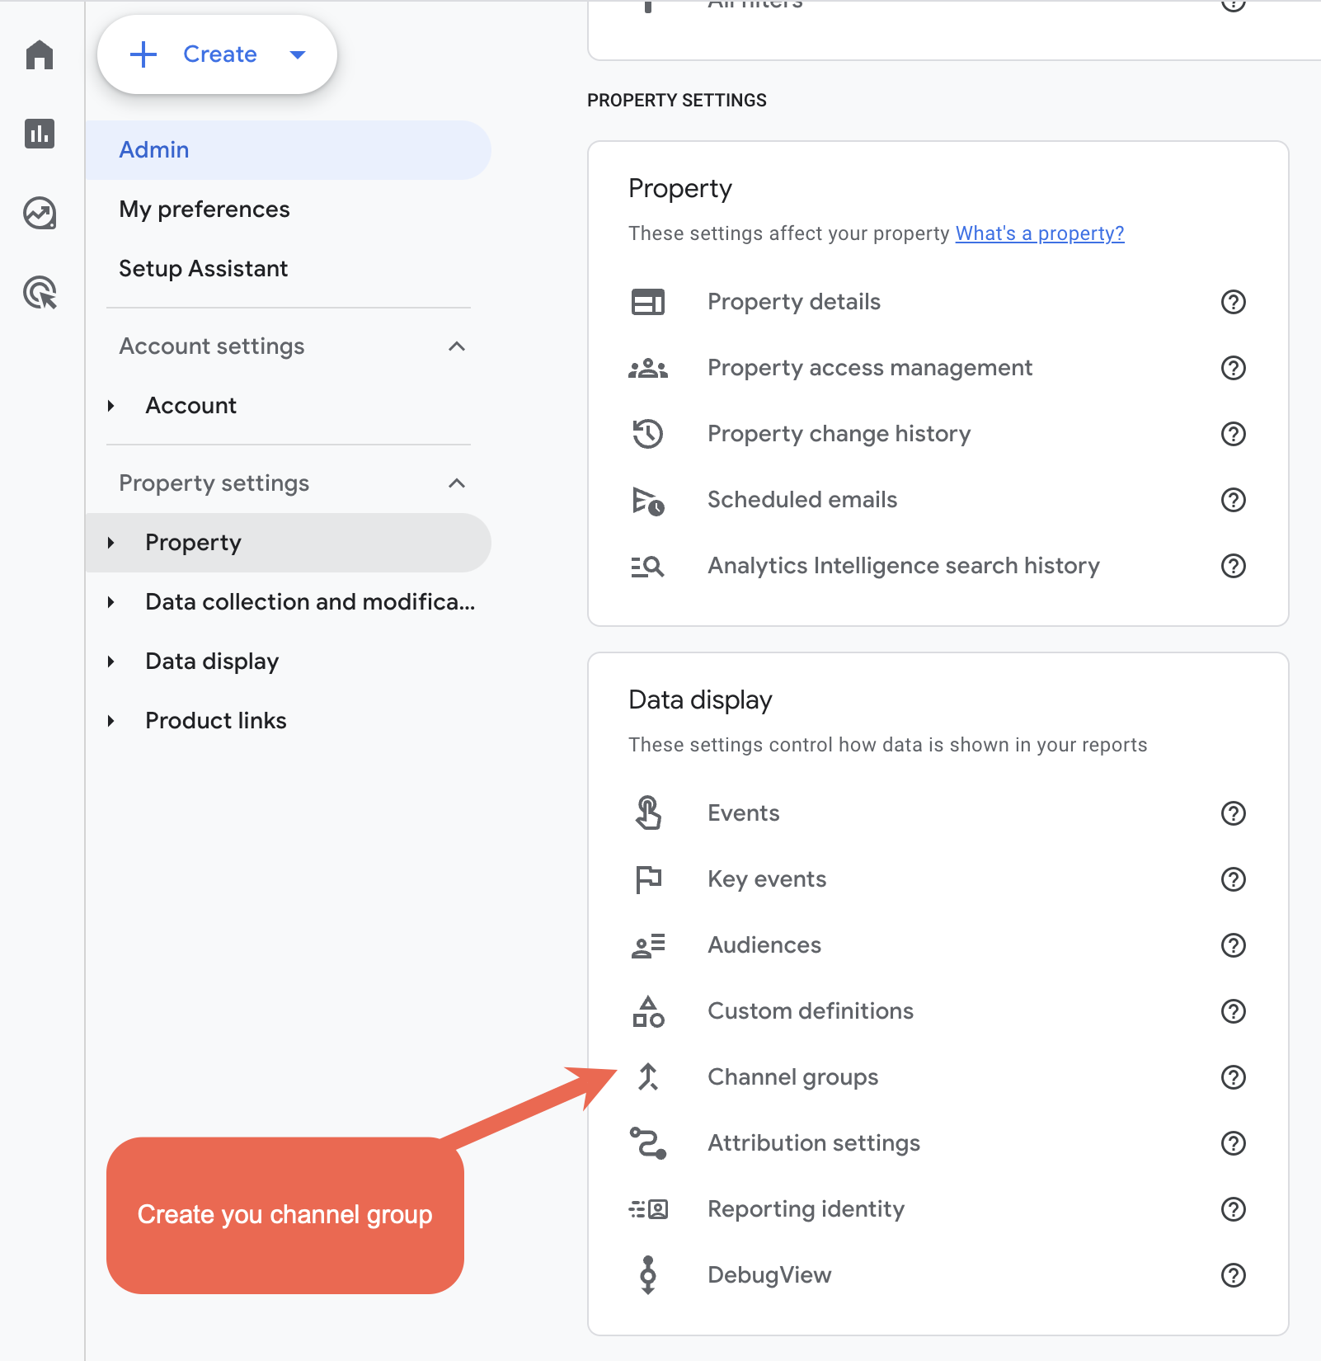The image size is (1321, 1361).
Task: Click the Custom definitions shapes icon
Action: [x=648, y=1011]
